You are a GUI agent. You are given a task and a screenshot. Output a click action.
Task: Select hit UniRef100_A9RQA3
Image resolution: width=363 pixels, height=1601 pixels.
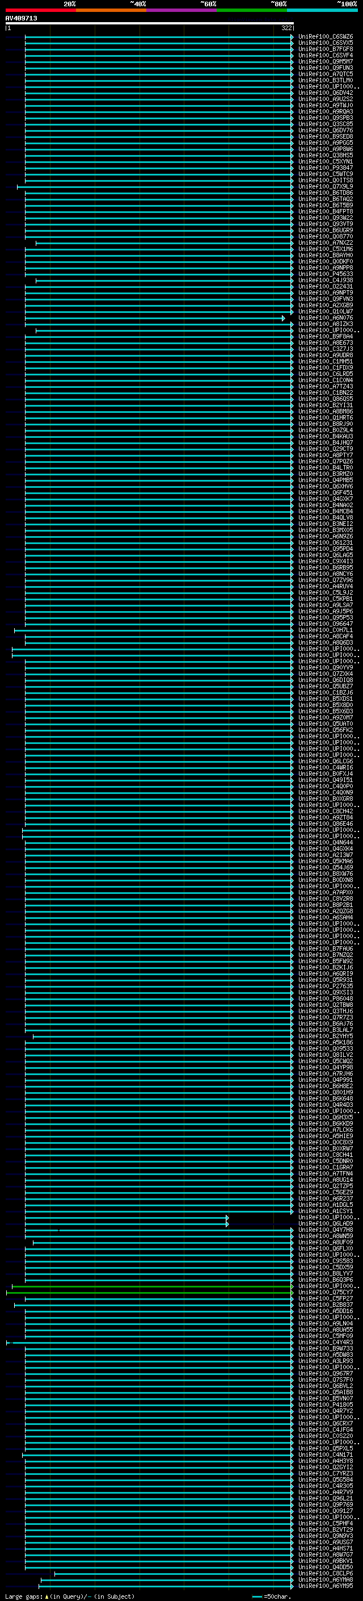(x=325, y=112)
